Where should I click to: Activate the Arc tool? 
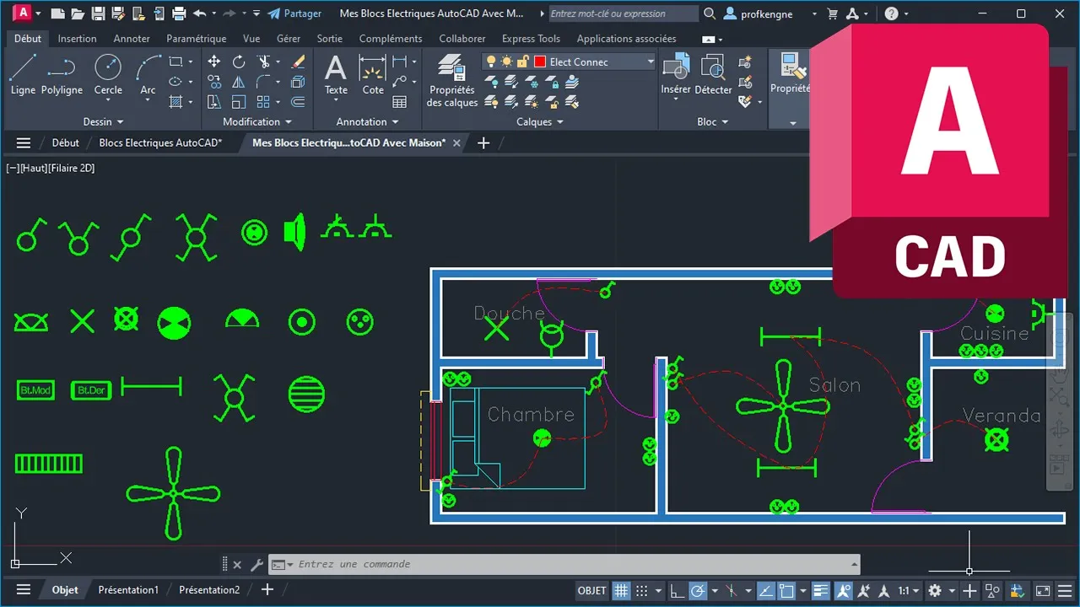coord(148,74)
